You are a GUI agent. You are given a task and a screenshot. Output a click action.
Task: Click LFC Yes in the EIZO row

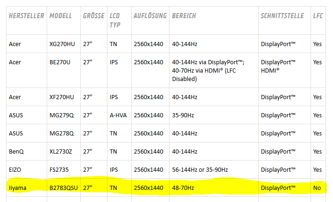(x=318, y=170)
